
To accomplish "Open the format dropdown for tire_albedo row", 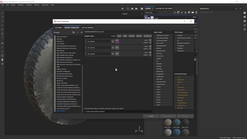I will click(146, 40).
